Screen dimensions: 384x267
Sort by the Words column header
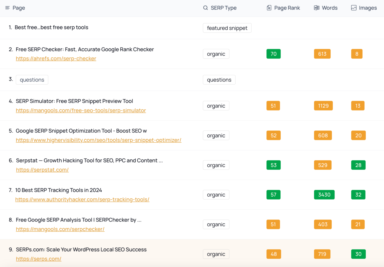tap(329, 8)
